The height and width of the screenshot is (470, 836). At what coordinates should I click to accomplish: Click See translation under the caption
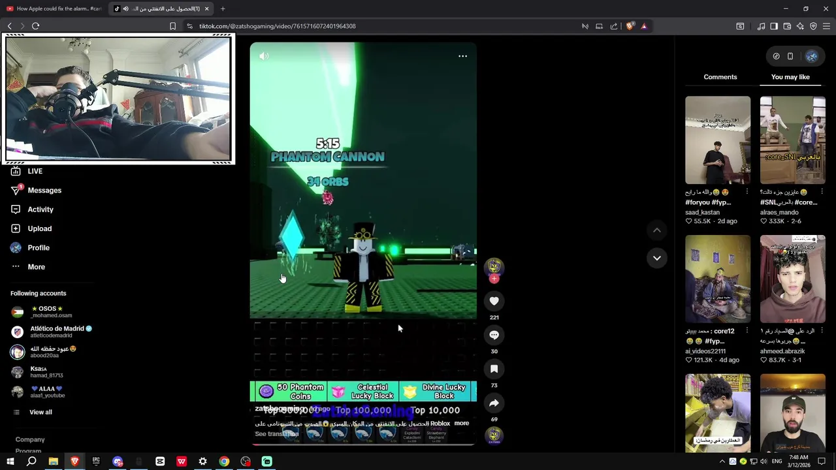[276, 434]
